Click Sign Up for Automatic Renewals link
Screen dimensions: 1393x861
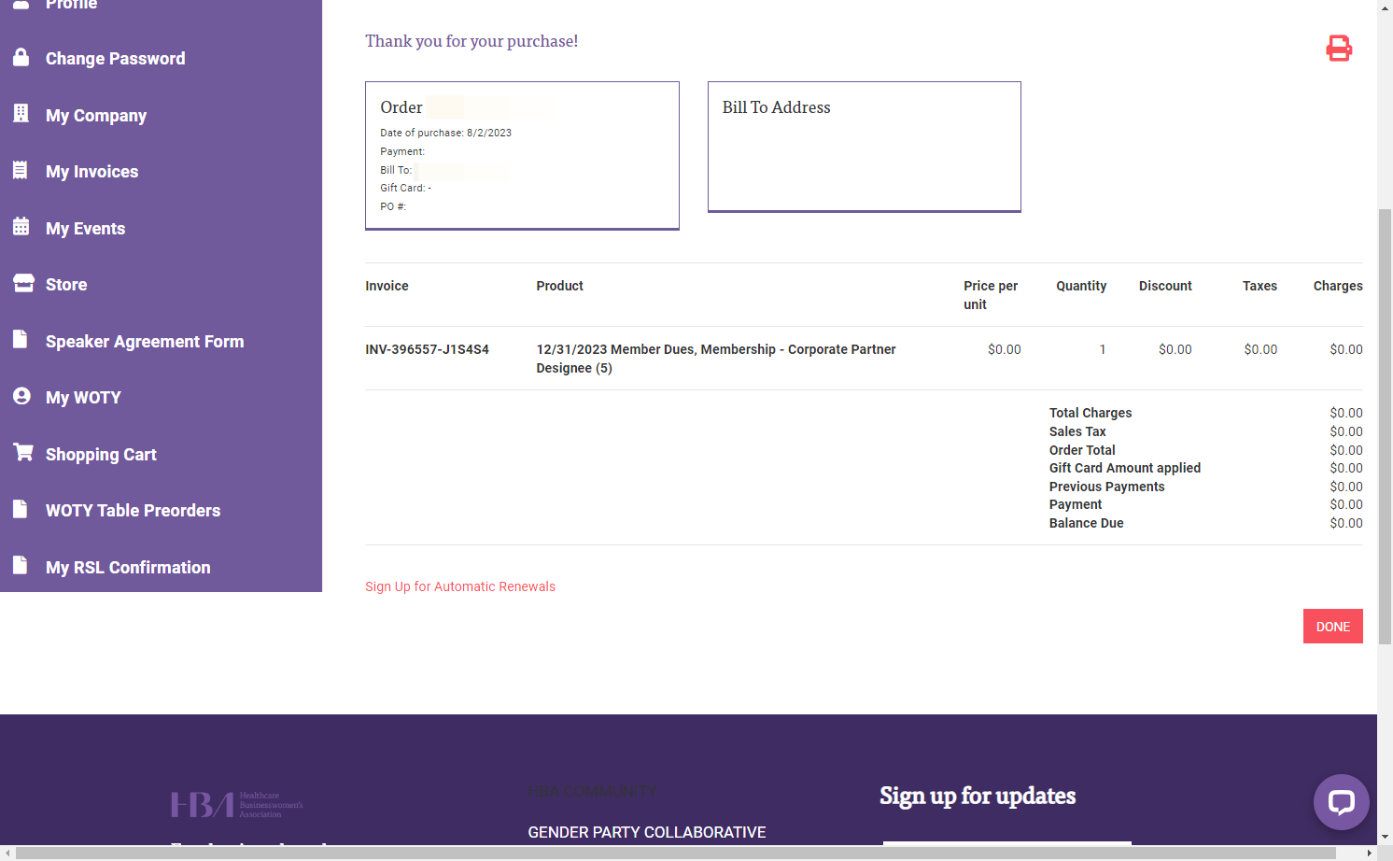(460, 586)
